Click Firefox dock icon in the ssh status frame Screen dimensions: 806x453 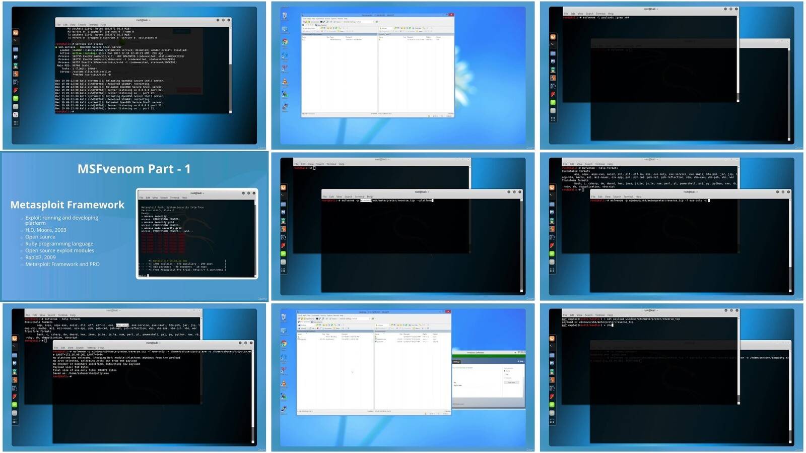[x=16, y=33]
